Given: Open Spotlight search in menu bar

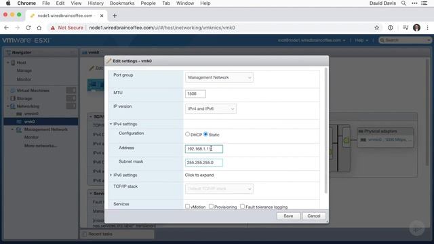Looking at the screenshot, I should [x=404, y=3].
